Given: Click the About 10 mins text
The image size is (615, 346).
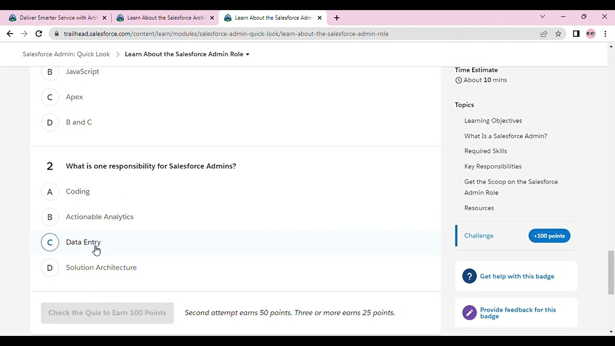Looking at the screenshot, I should click(x=485, y=80).
